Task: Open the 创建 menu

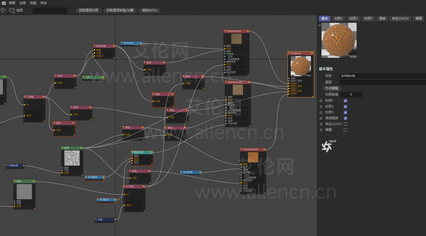Action: [23, 3]
